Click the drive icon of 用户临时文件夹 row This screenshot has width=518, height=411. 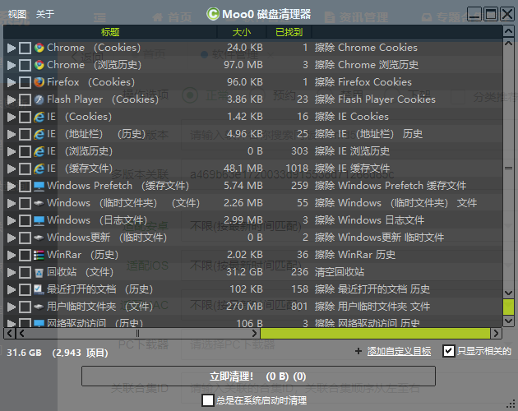(39, 307)
